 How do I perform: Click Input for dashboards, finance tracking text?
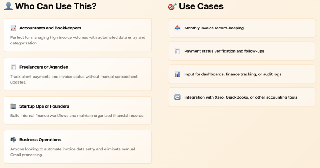pyautogui.click(x=233, y=74)
